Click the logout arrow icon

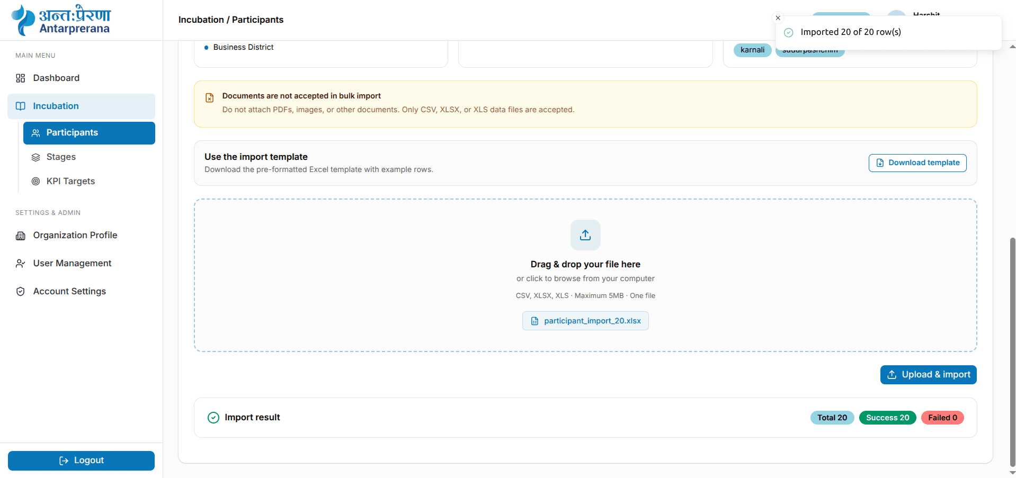pos(64,461)
